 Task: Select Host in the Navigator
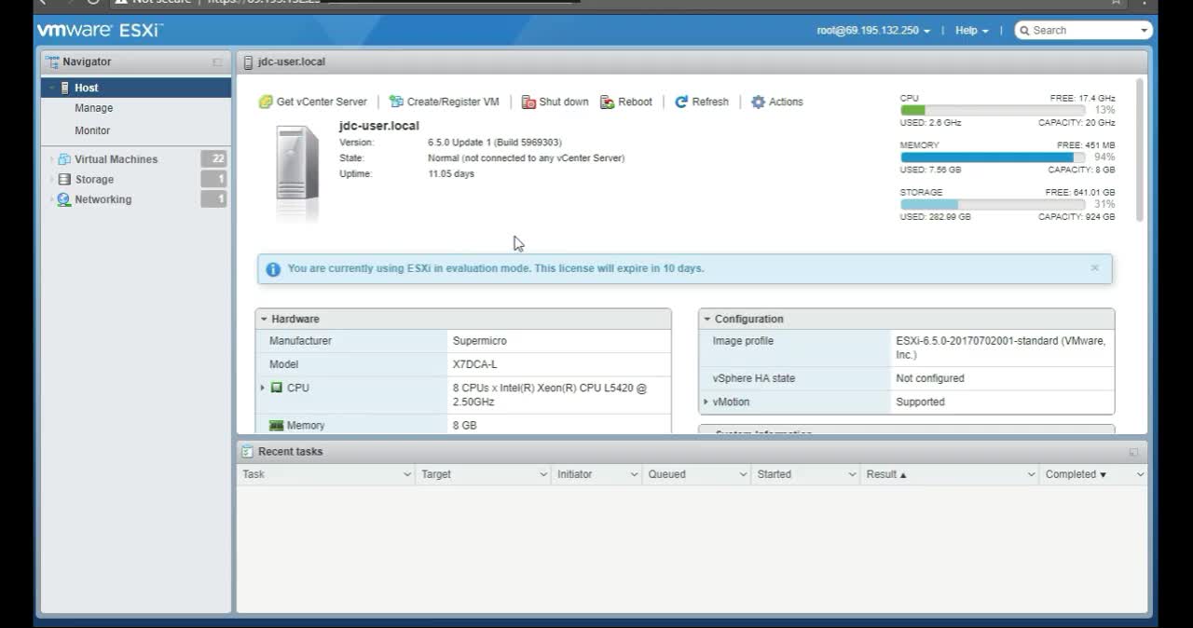point(136,88)
